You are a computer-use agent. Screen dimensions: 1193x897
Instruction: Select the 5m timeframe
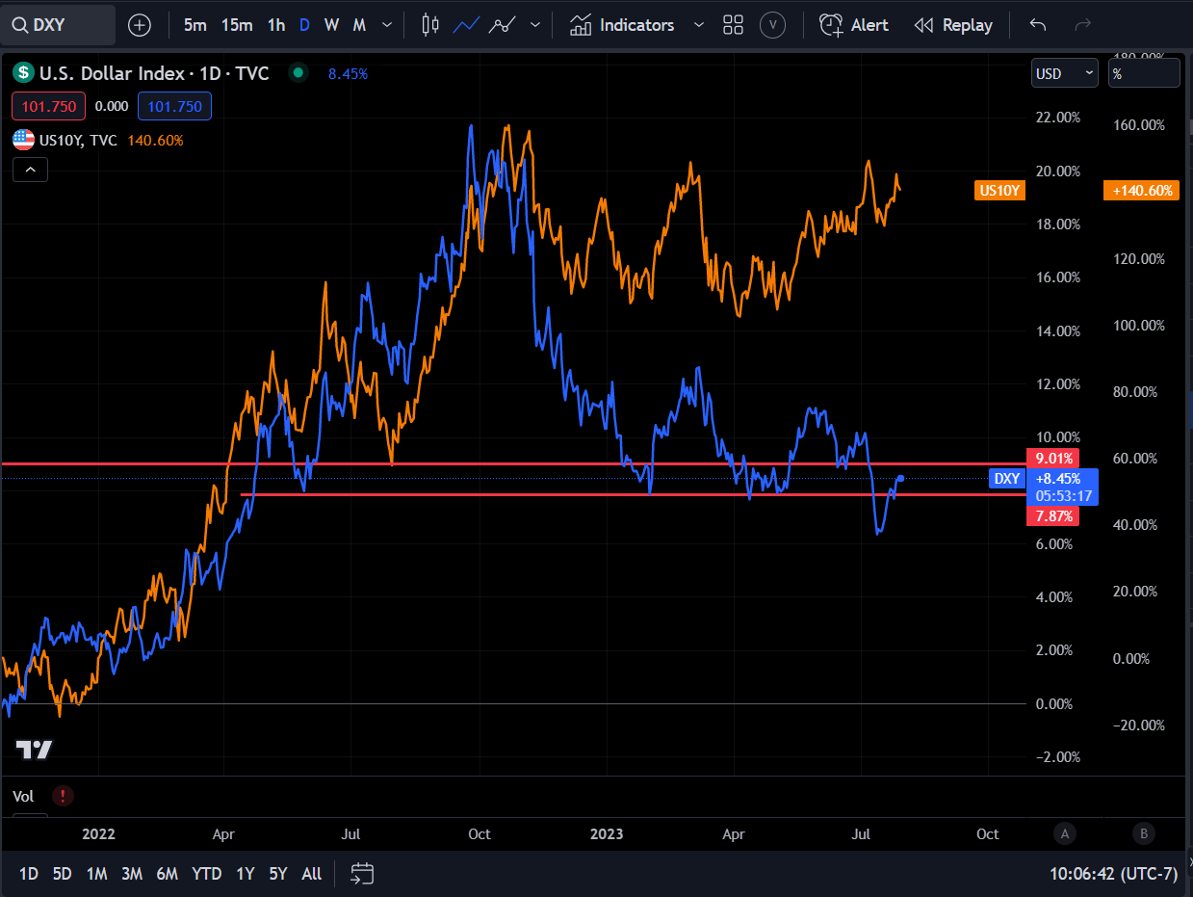point(195,25)
